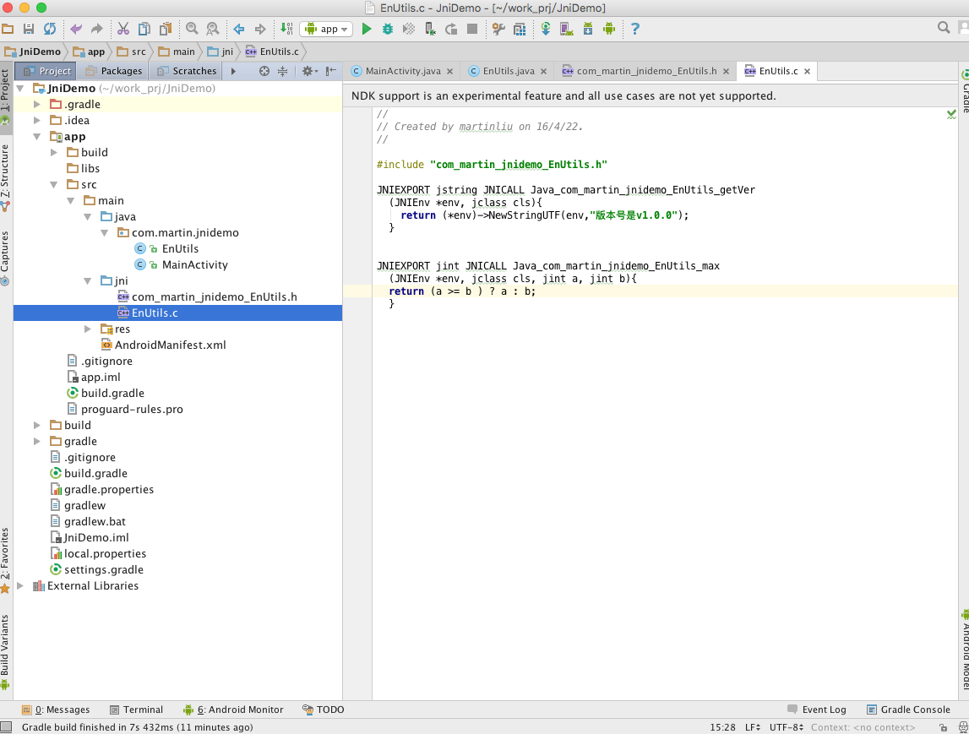Click the Synchronize refresh icon in toolbar

[50, 29]
